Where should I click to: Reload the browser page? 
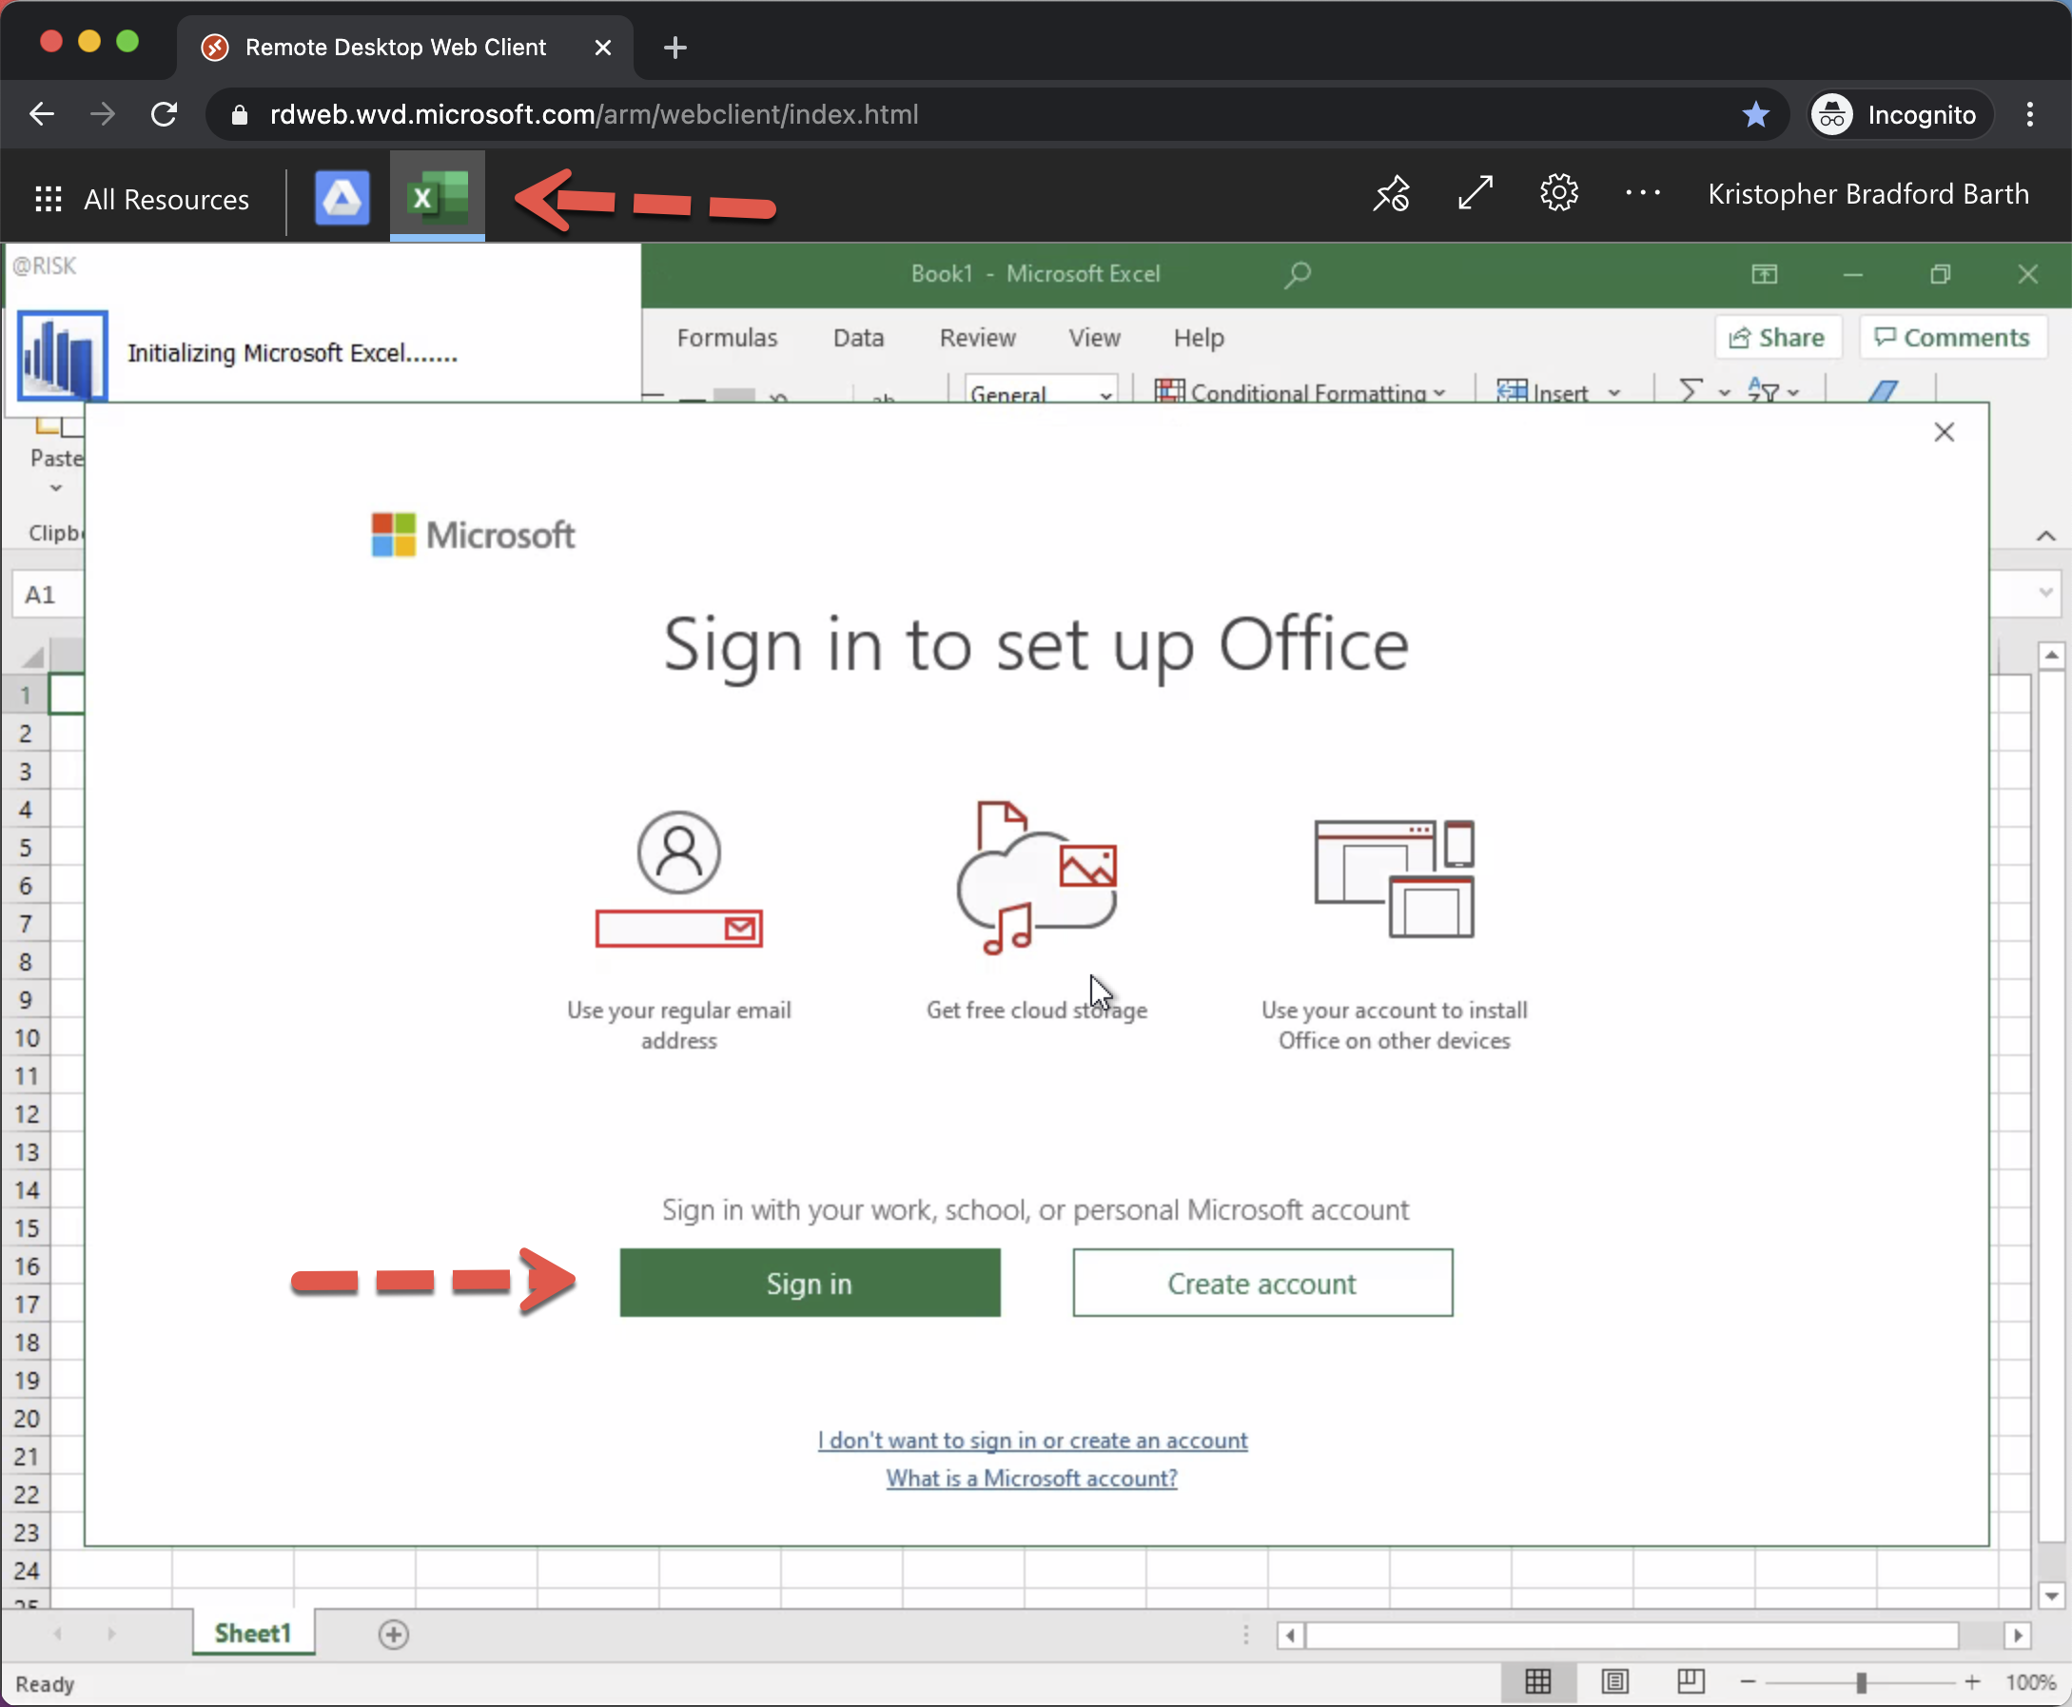tap(165, 115)
